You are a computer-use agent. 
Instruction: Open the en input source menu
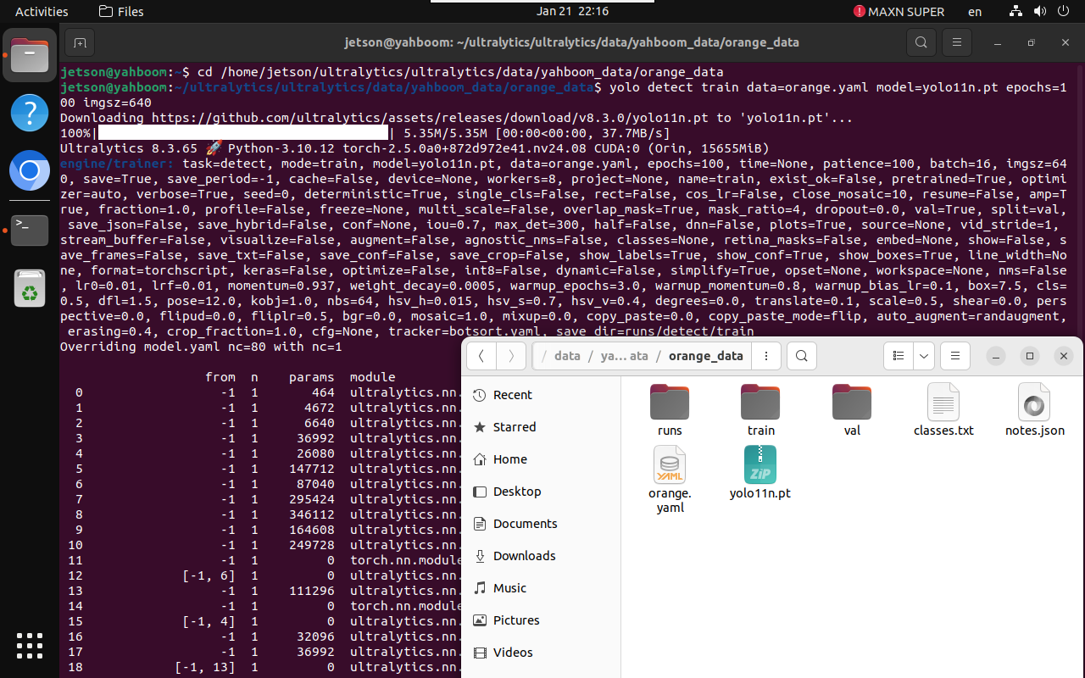(x=975, y=12)
